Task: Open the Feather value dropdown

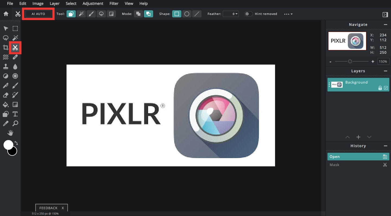Action: [231, 14]
